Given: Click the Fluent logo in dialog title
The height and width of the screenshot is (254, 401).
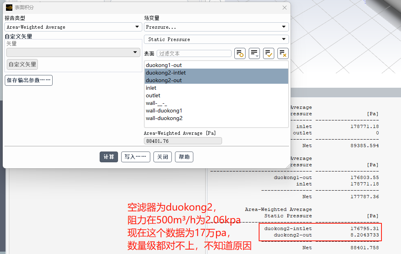Looking at the screenshot, I should 9,8.
